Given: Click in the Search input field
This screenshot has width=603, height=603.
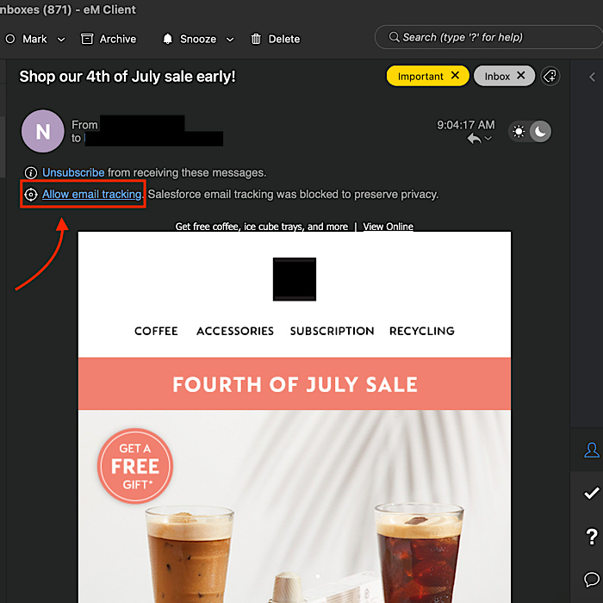Looking at the screenshot, I should 488,37.
